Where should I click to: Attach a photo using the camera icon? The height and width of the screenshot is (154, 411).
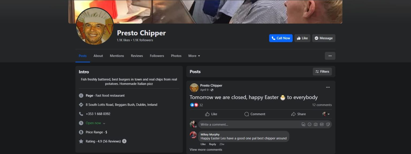(x=315, y=124)
